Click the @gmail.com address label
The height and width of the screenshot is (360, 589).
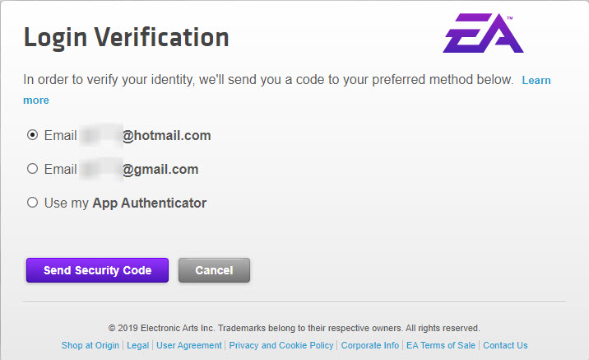[x=160, y=169]
